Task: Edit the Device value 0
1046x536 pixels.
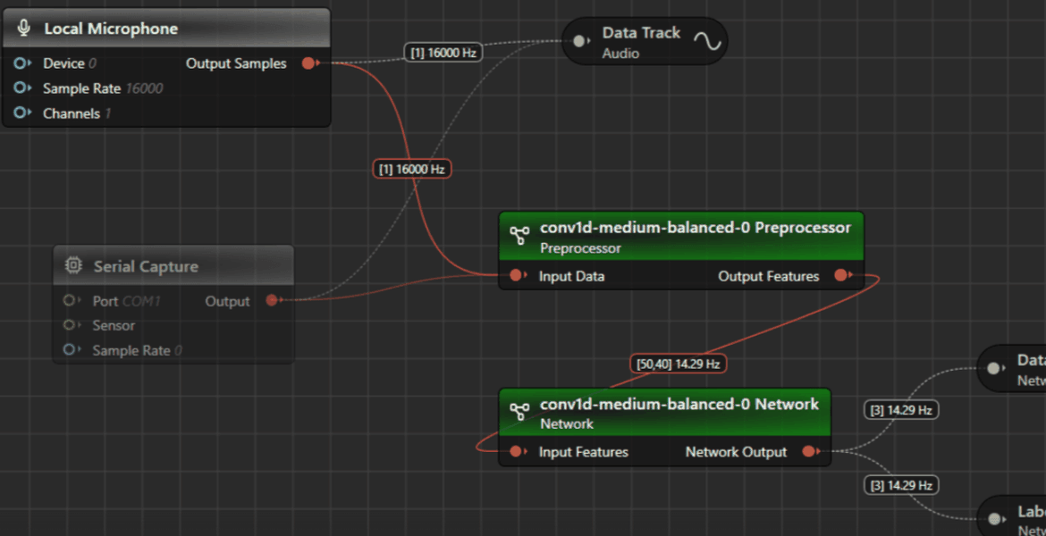Action: tap(92, 63)
